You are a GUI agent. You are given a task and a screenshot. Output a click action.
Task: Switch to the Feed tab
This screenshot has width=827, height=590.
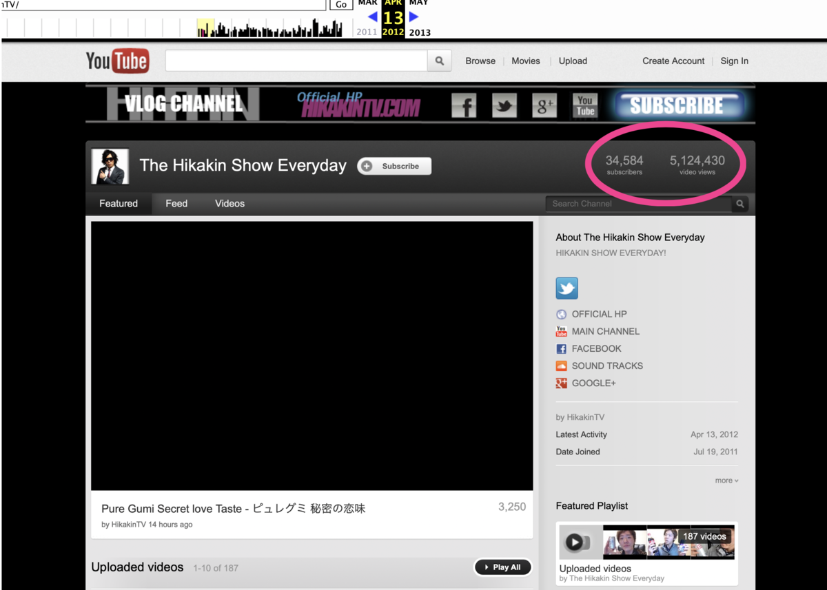[176, 204]
